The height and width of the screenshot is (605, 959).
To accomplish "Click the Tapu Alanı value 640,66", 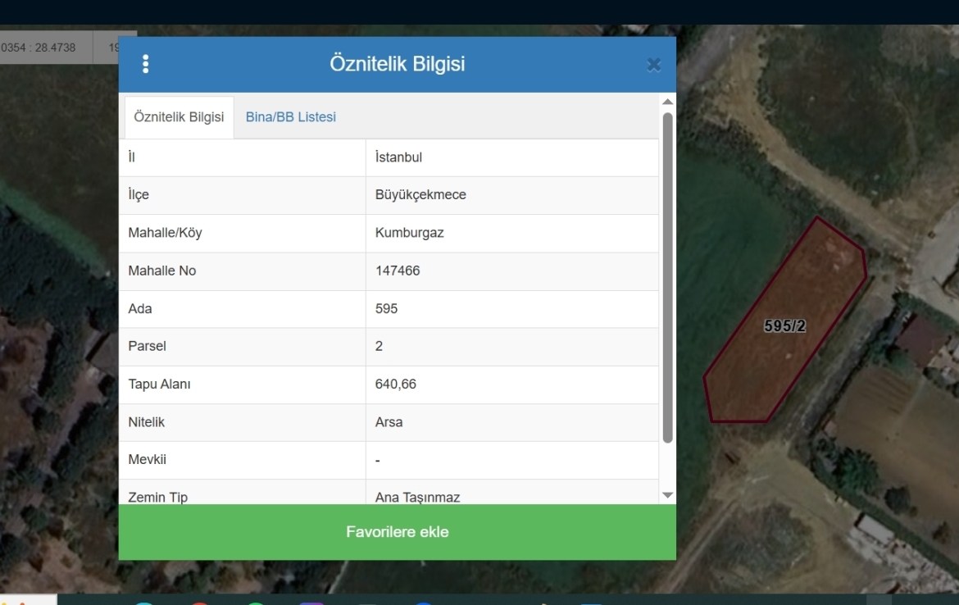I will click(x=395, y=384).
